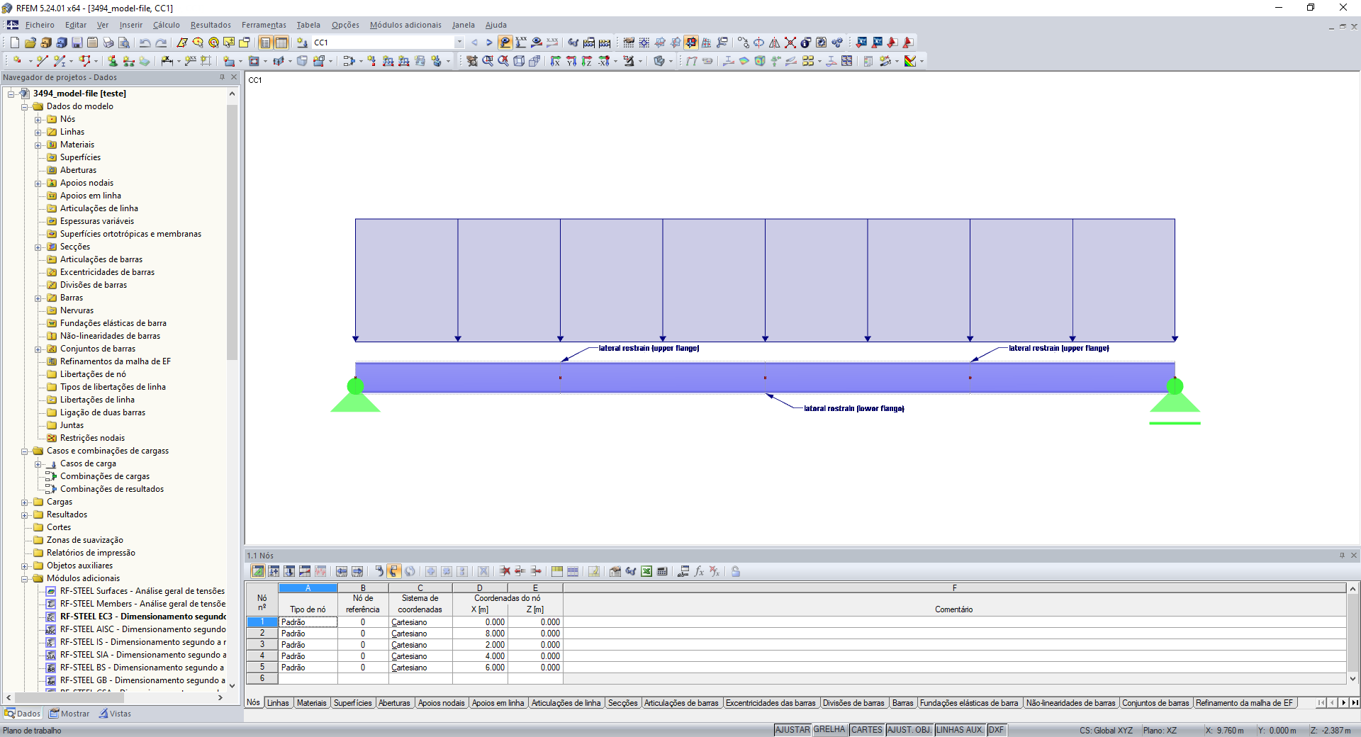Toggle LINHAS AUX. in the status bar
Viewport: 1361px width, 737px height.
pyautogui.click(x=959, y=730)
